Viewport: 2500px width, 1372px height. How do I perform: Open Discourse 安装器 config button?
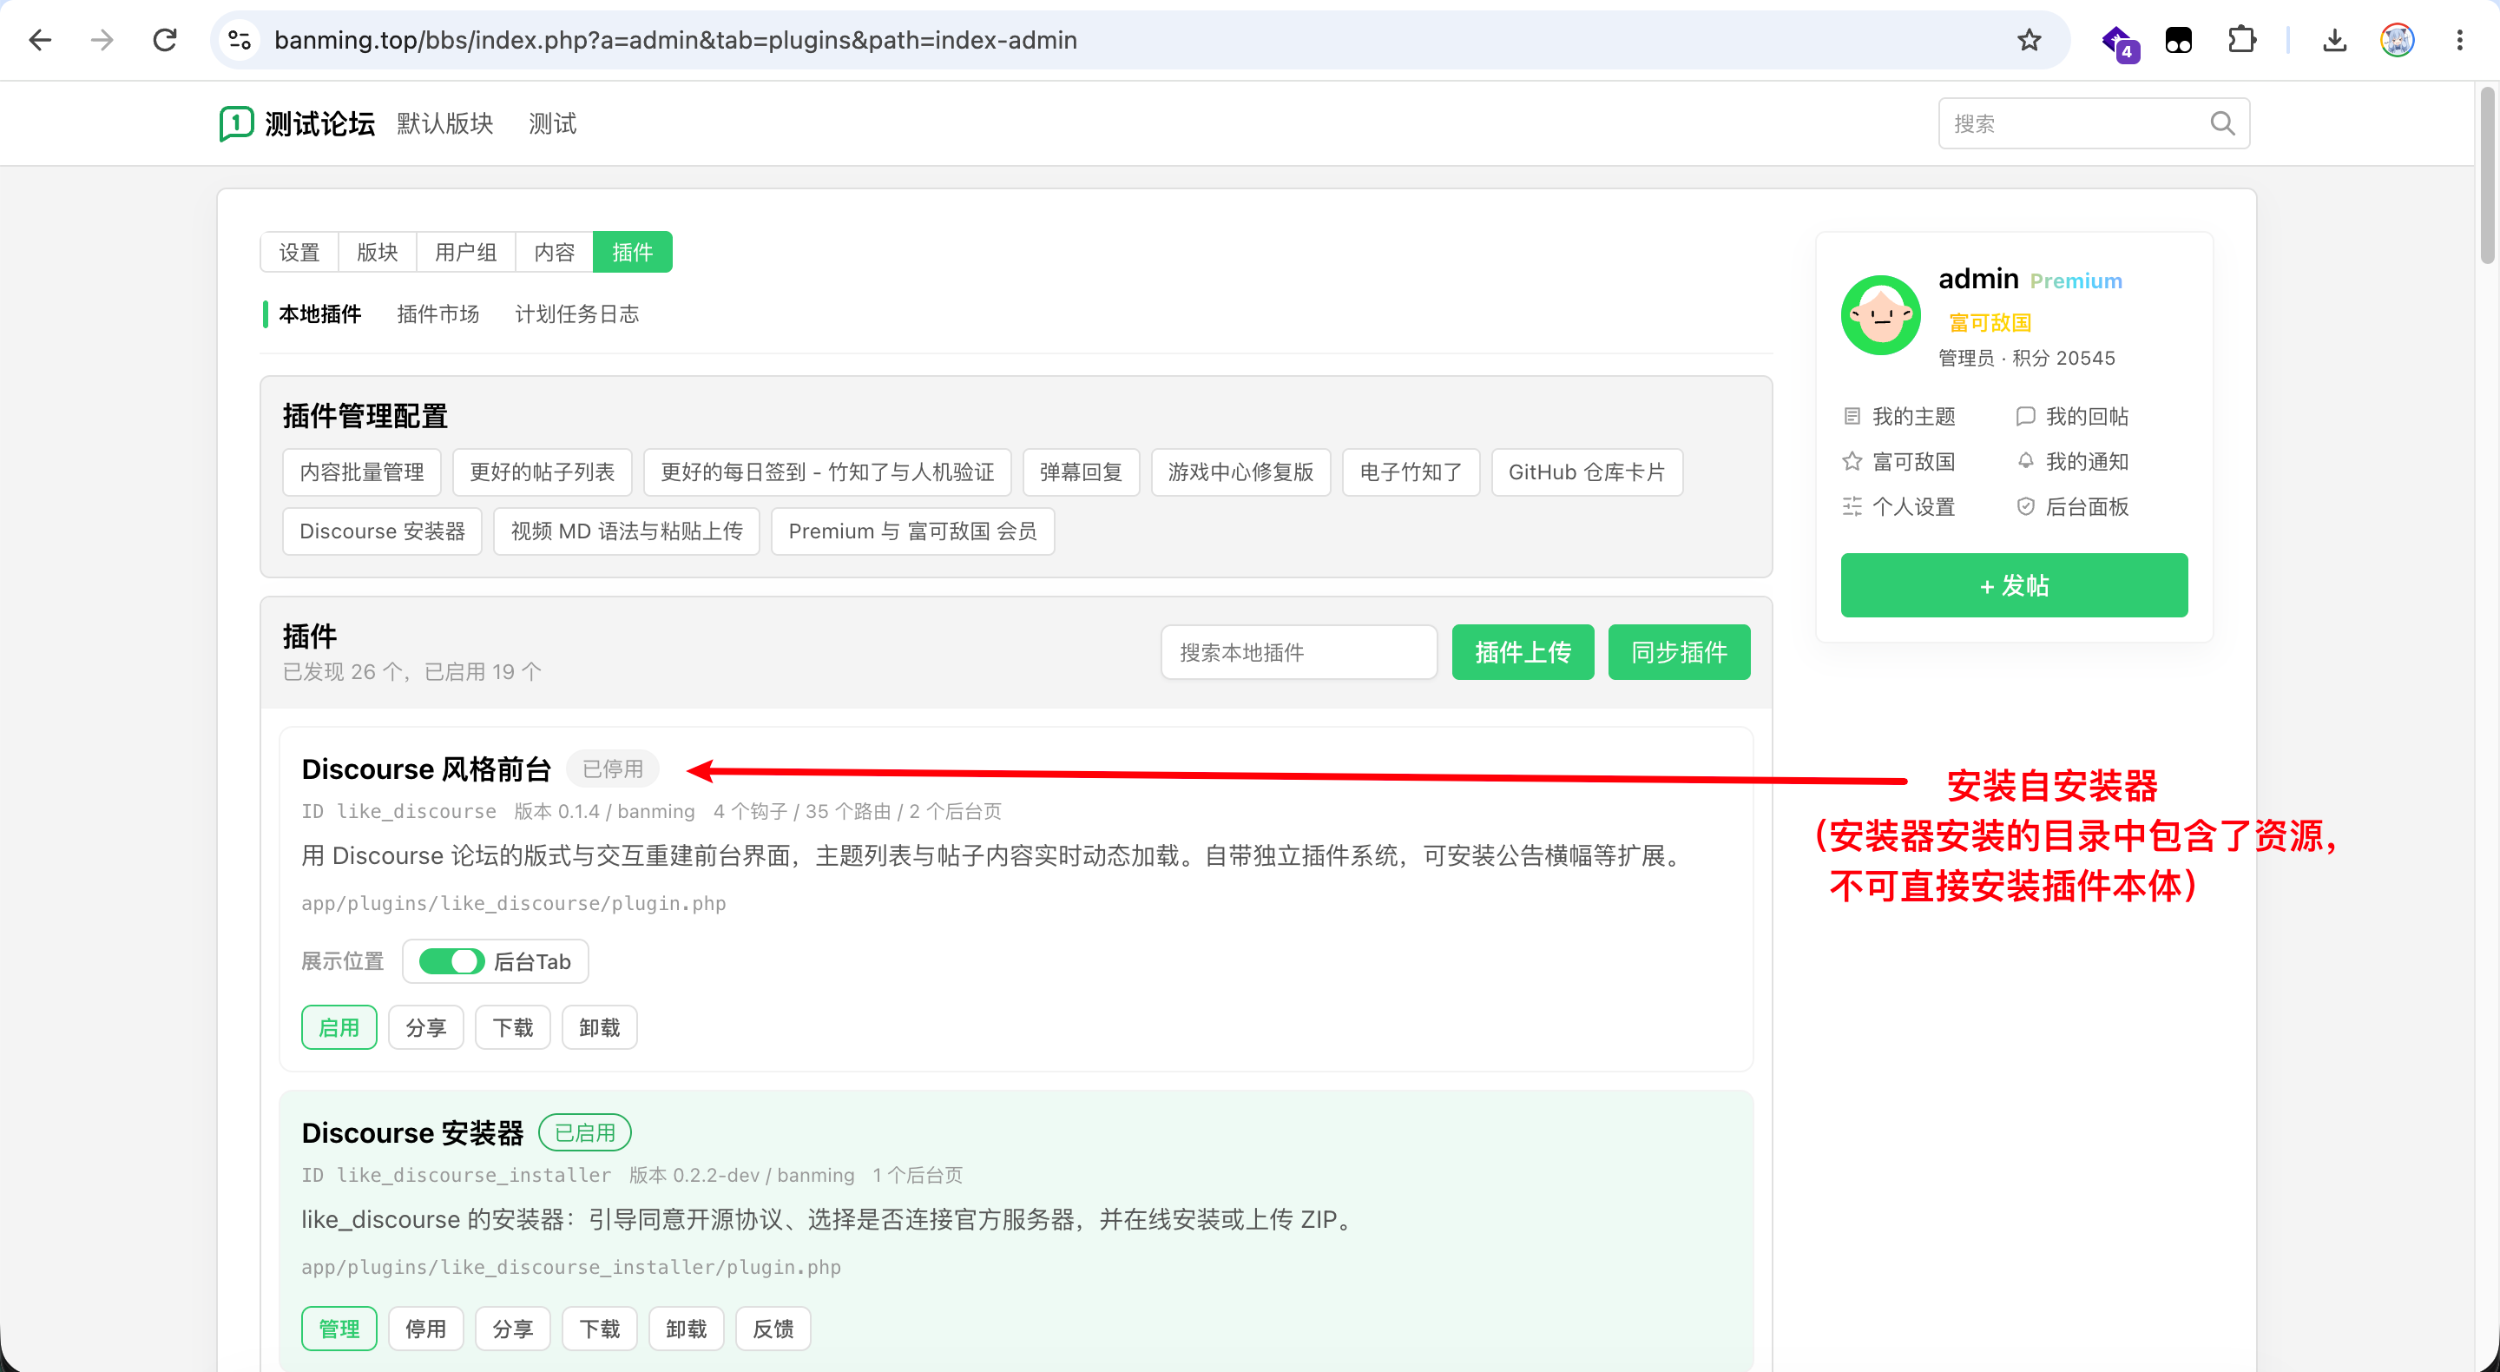tap(382, 531)
